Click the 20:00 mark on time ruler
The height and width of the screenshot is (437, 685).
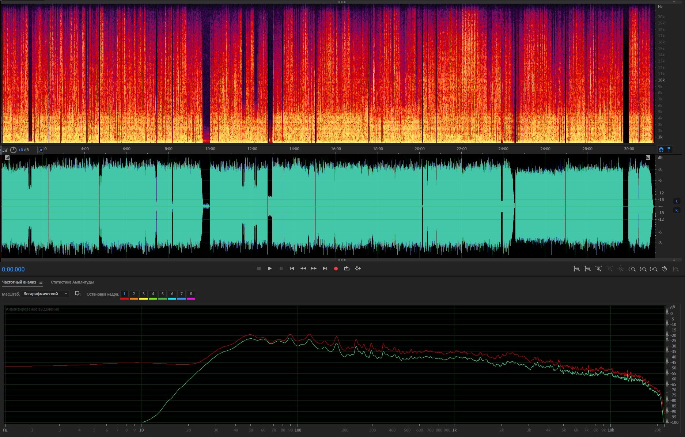coord(420,149)
